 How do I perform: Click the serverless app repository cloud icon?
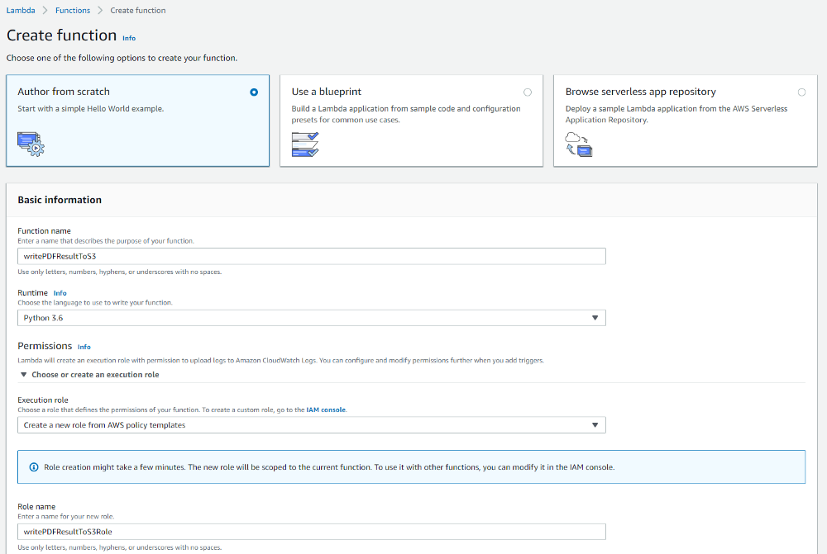(x=578, y=144)
